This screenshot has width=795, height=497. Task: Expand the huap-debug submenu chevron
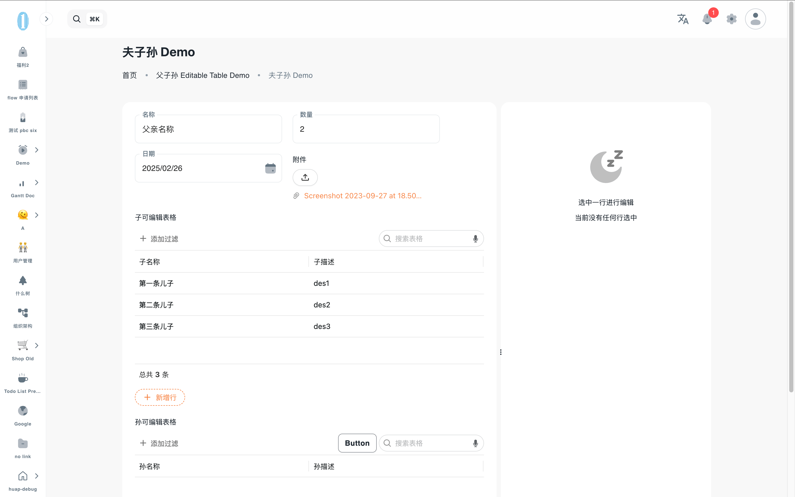tap(37, 476)
